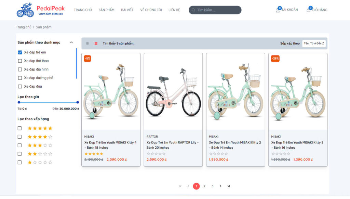Image resolution: width=350 pixels, height=199 pixels.
Task: Click the minimum price slider handle
Action: click(19, 102)
